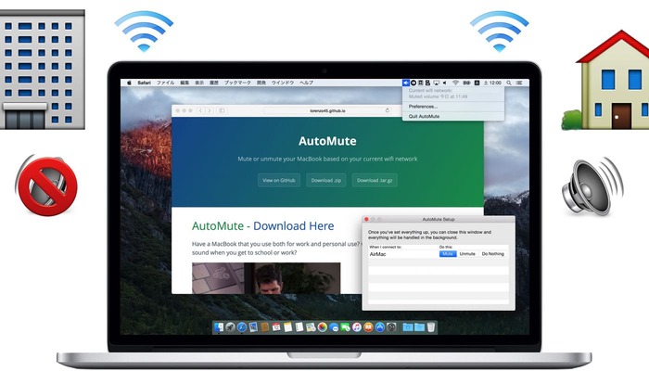
Task: Click the AutoMute page title heading
Action: (x=327, y=141)
